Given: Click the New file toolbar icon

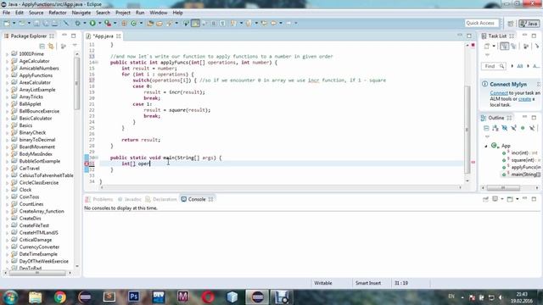Looking at the screenshot, I should pyautogui.click(x=7, y=23).
